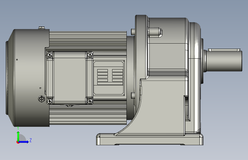Select the gearbox foot bracket side face
The height and width of the screenshot is (160, 248).
pos(161,107)
